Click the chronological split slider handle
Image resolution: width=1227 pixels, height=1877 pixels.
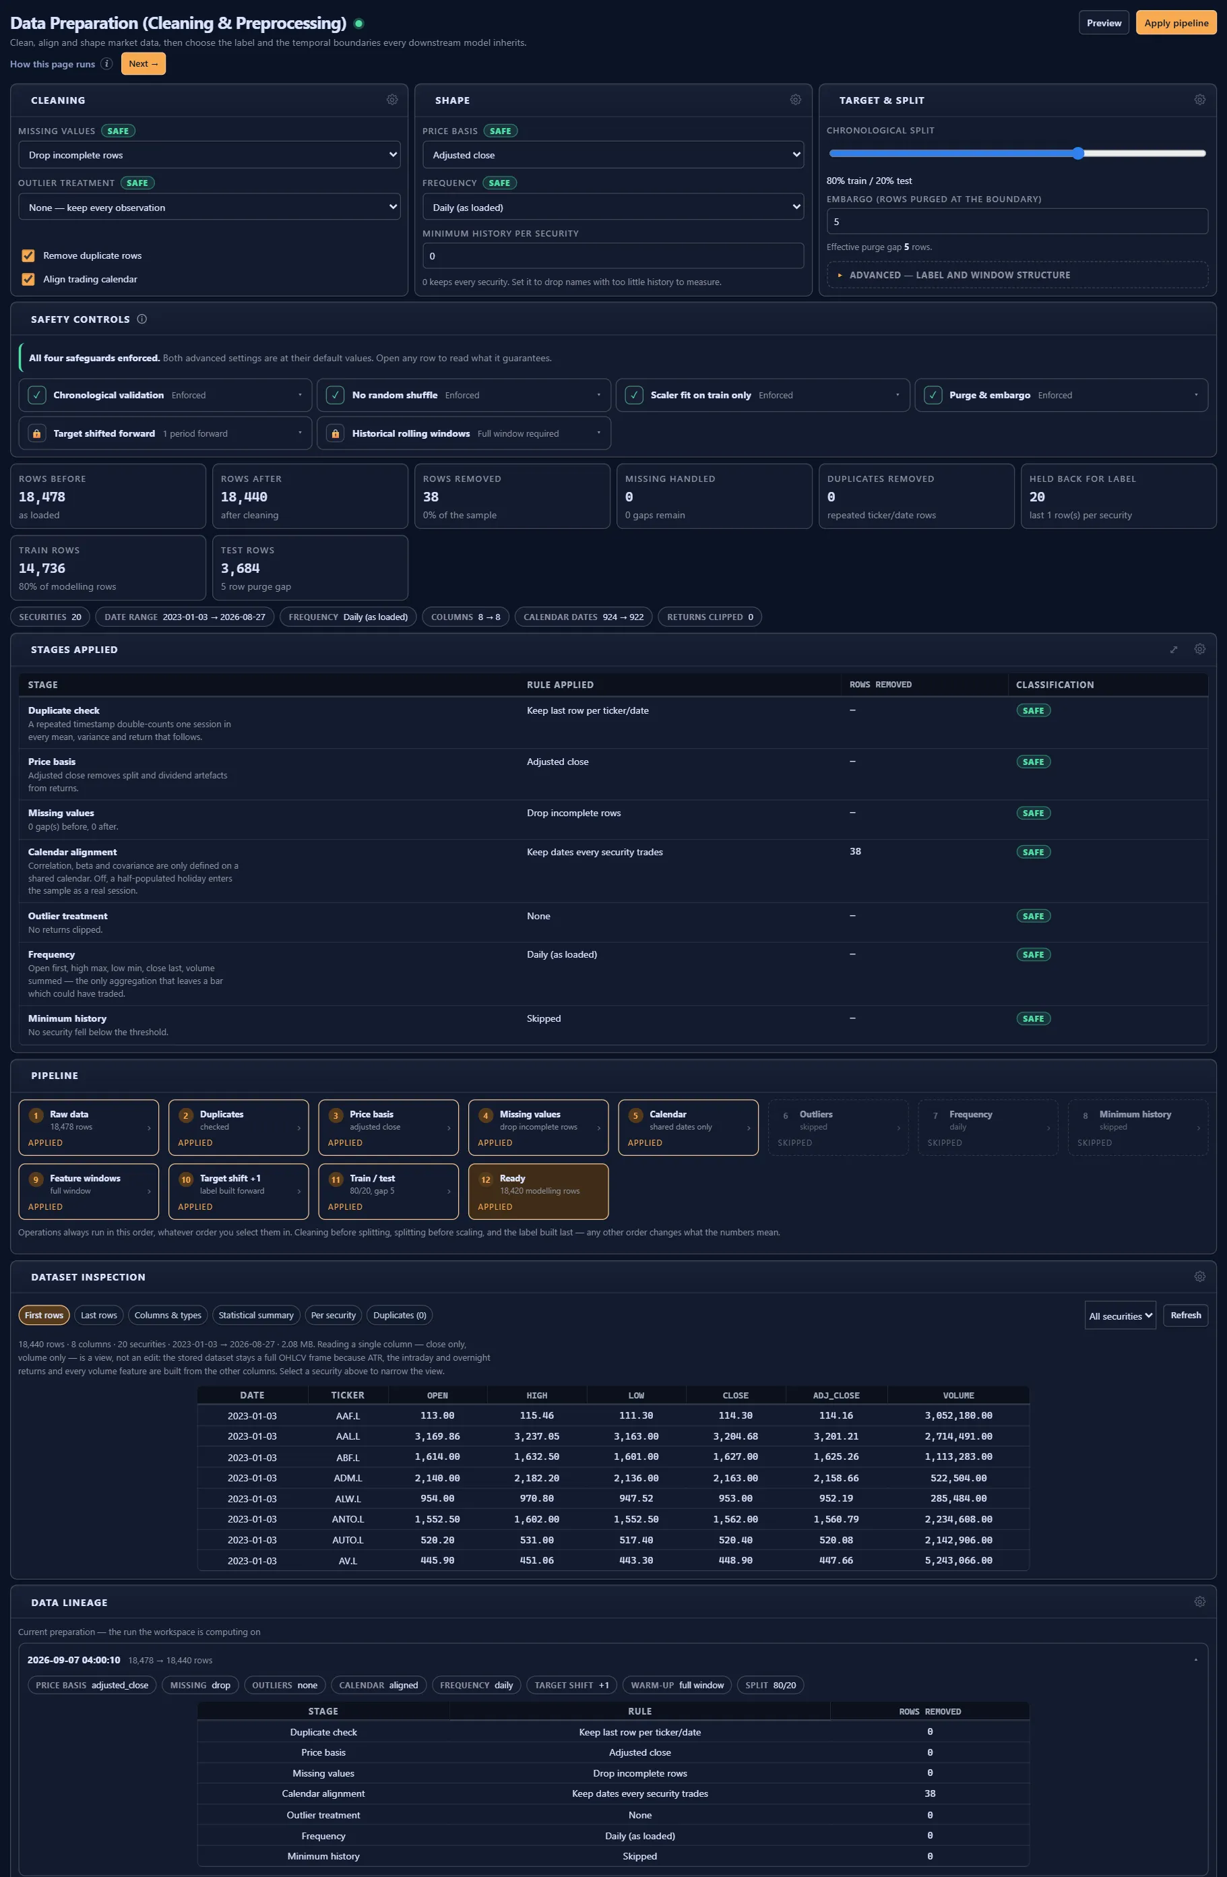1078,154
